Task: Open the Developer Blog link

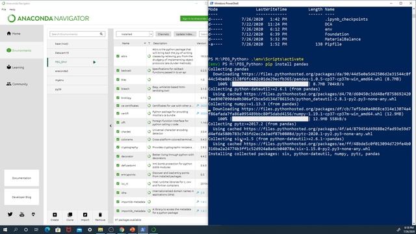Action: 21,197
